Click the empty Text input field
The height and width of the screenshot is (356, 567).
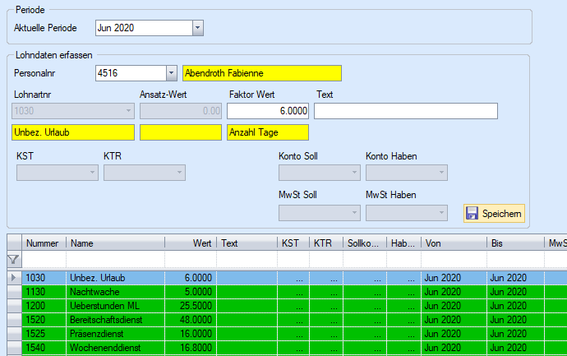coord(406,111)
